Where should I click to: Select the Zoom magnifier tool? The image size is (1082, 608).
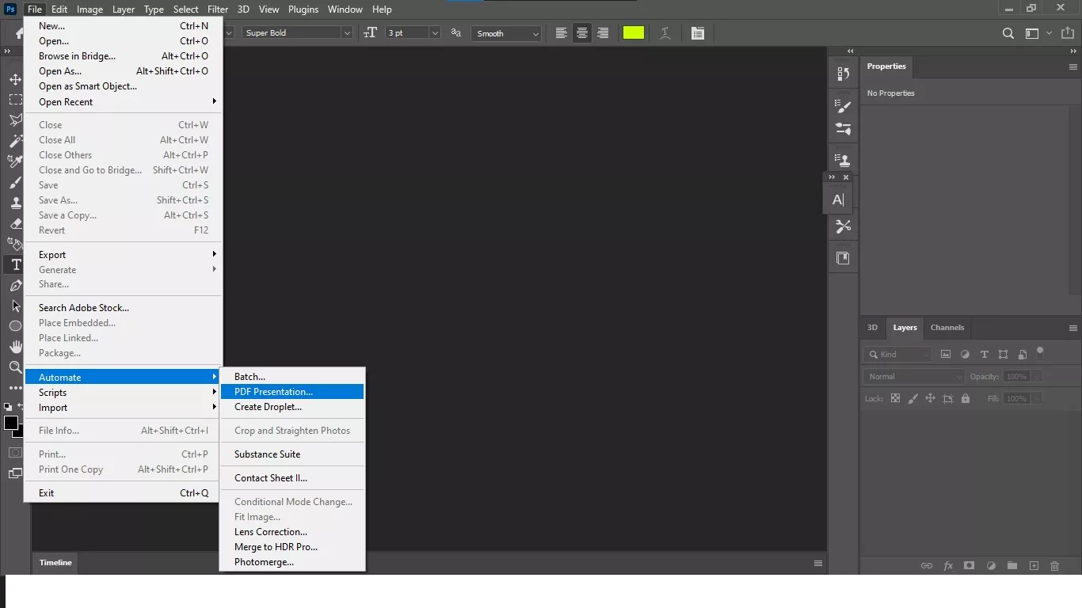(15, 367)
